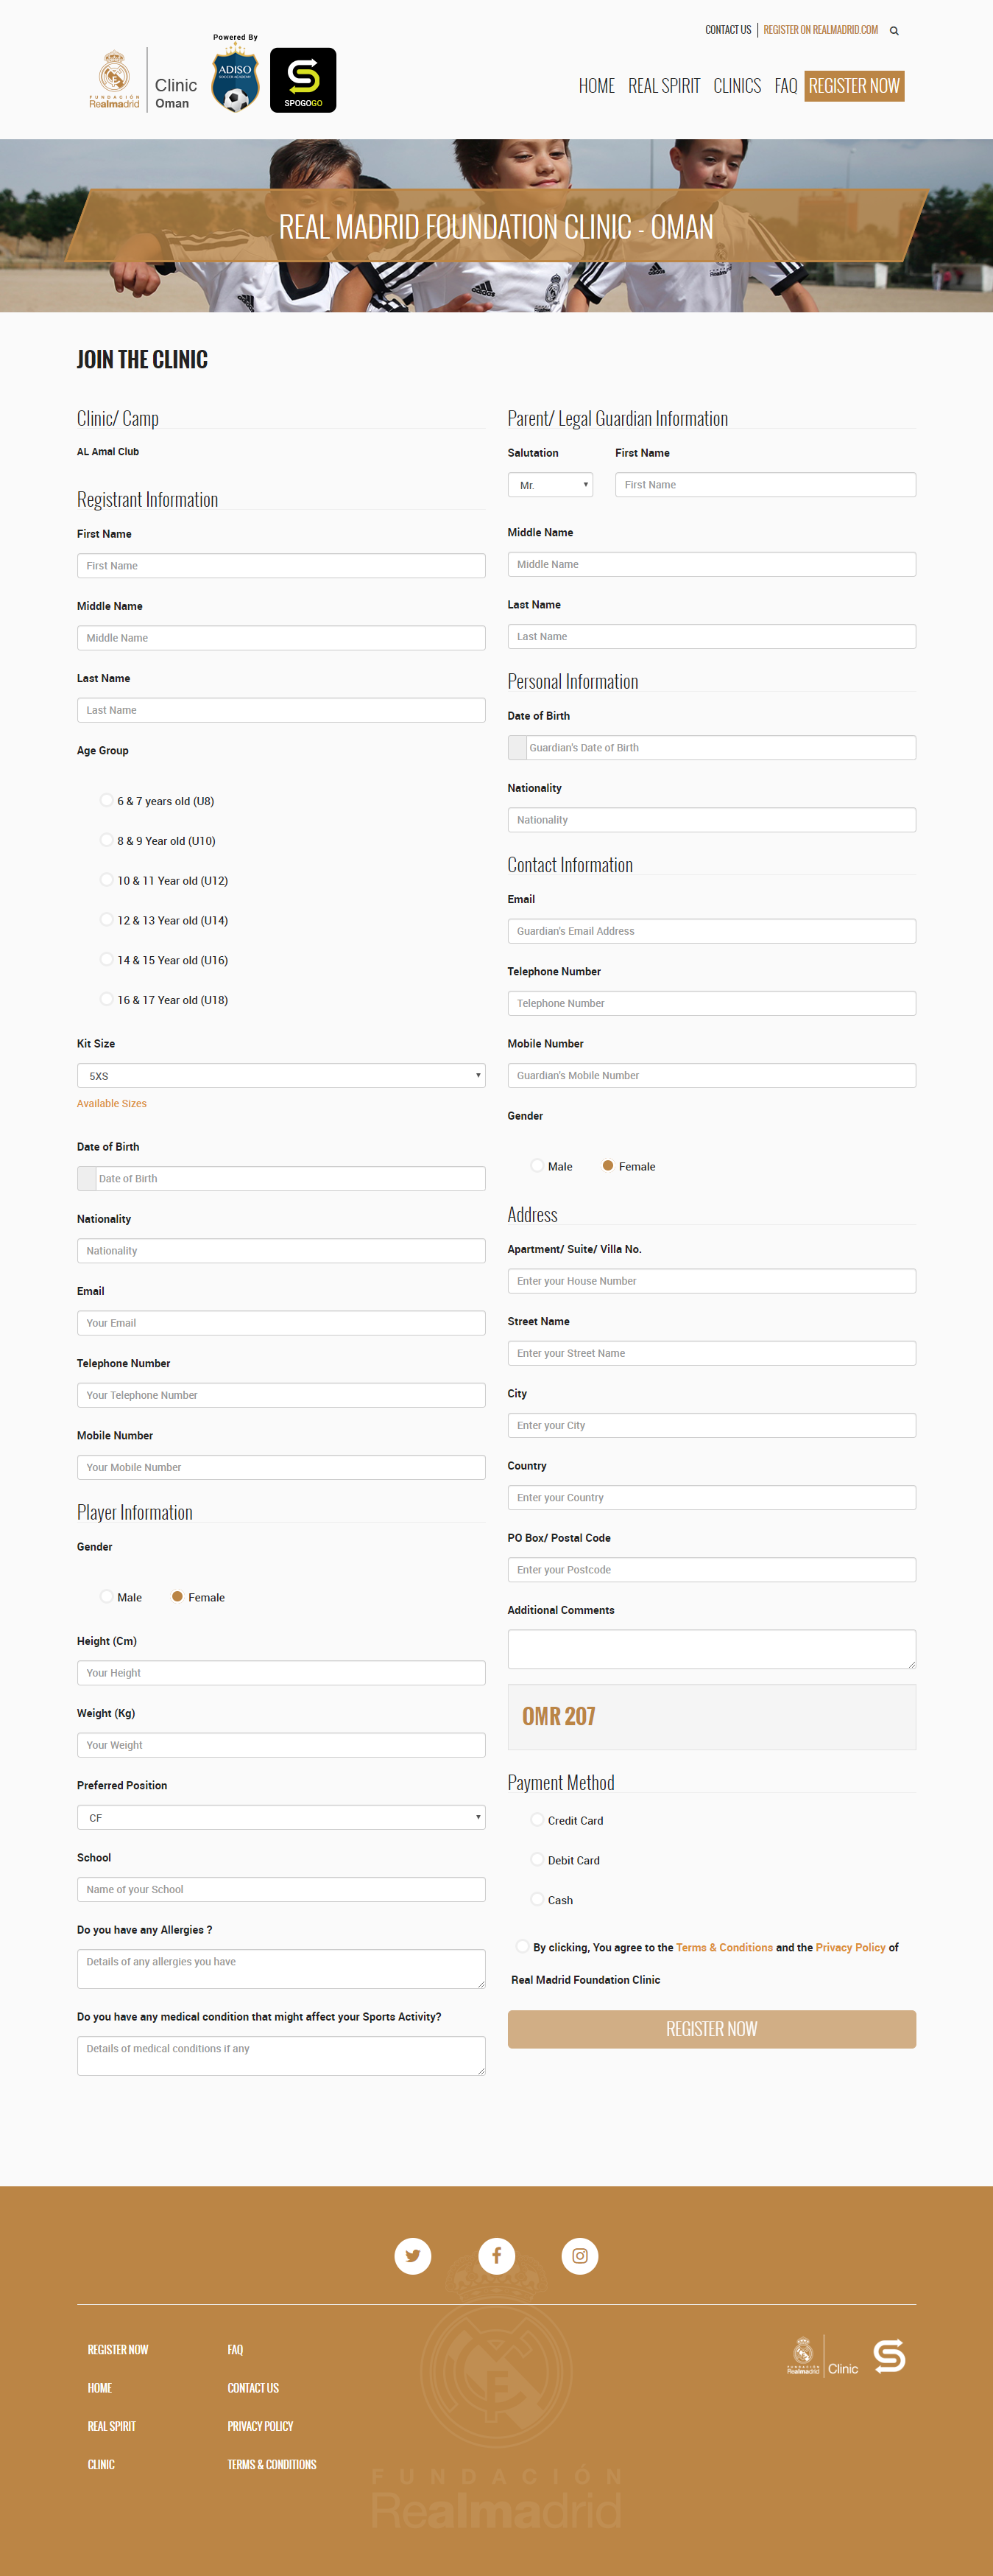Click the Spogogo logo in header

click(x=303, y=80)
